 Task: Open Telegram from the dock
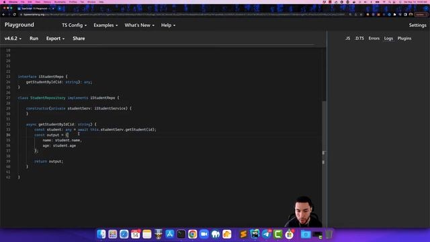click(x=266, y=234)
